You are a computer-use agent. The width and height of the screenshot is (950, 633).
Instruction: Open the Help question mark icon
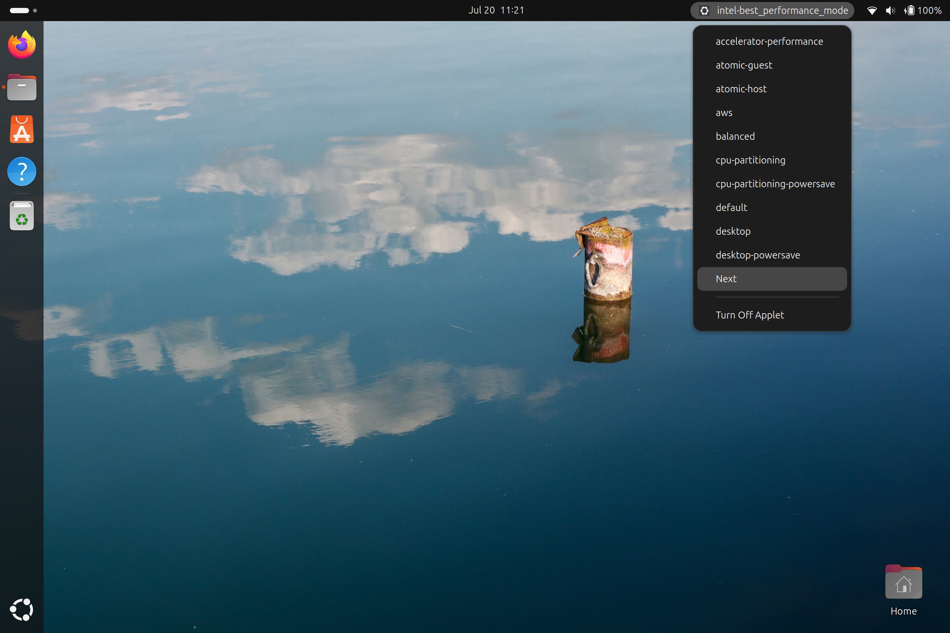pyautogui.click(x=22, y=171)
